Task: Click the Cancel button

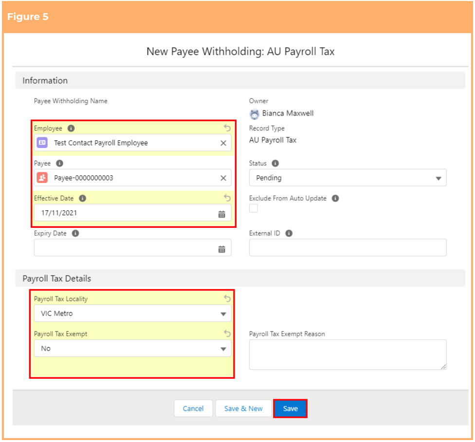Action: [193, 409]
